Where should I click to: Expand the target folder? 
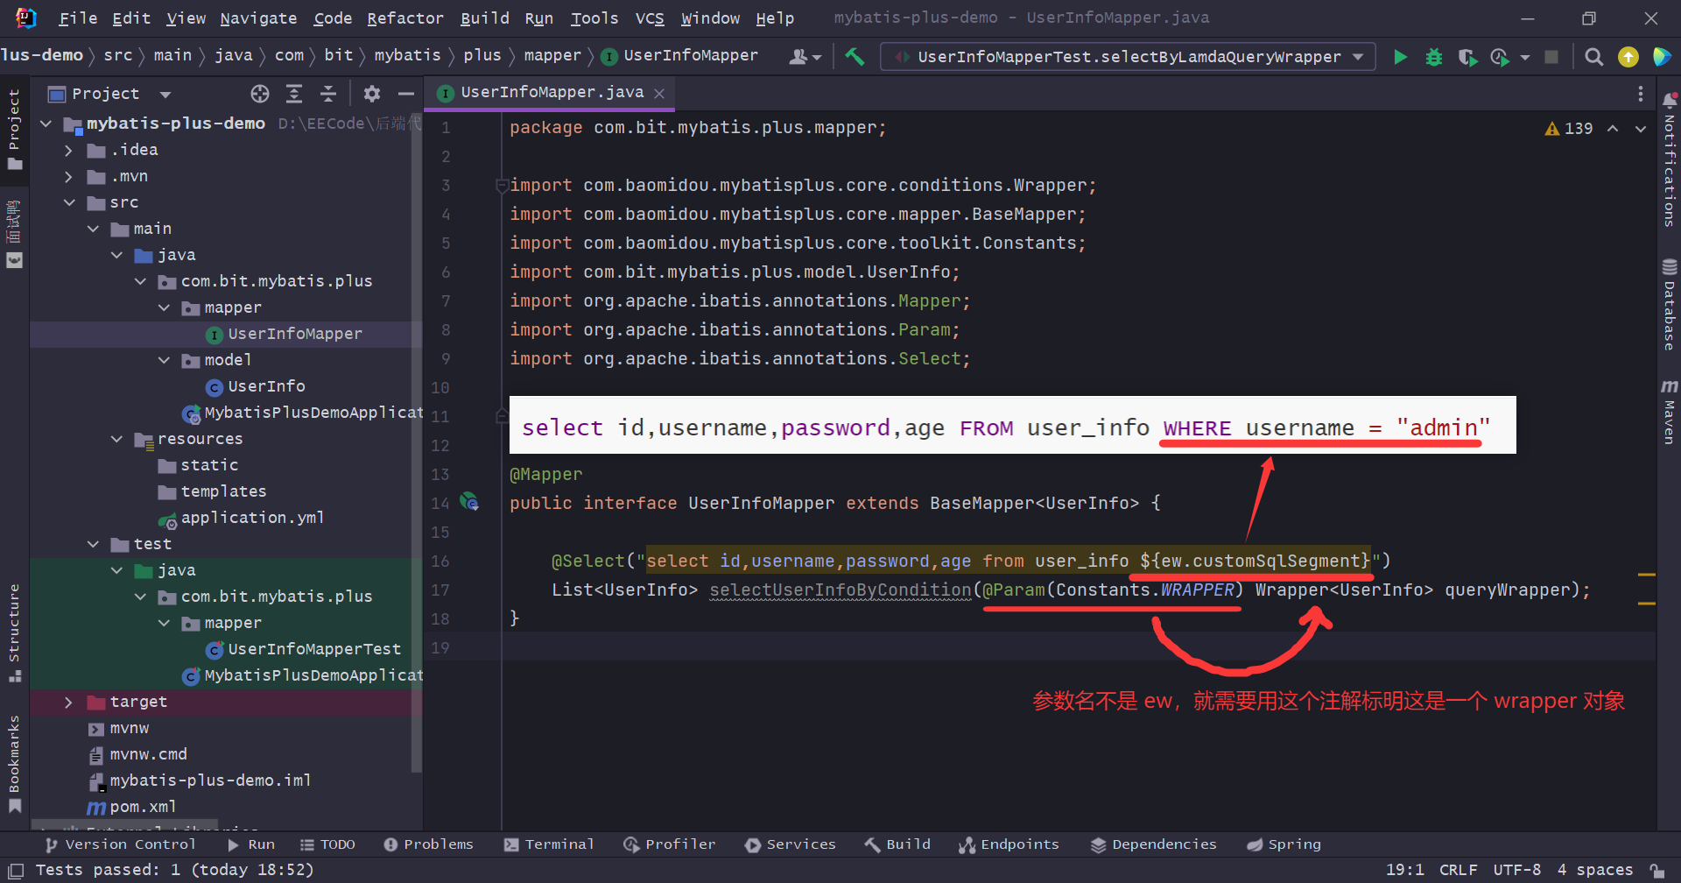pos(69,702)
